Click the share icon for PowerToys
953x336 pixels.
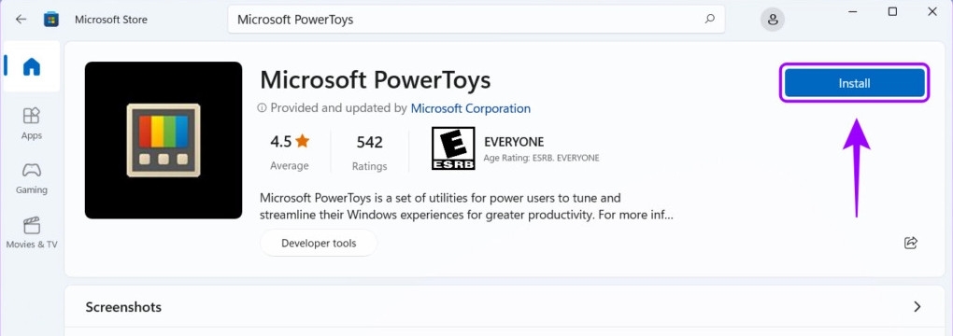tap(910, 243)
